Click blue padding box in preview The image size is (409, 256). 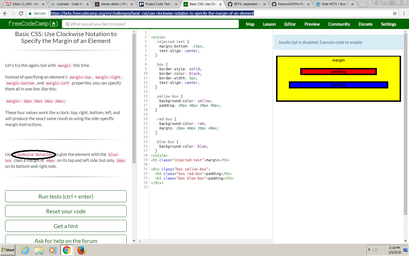(339, 85)
